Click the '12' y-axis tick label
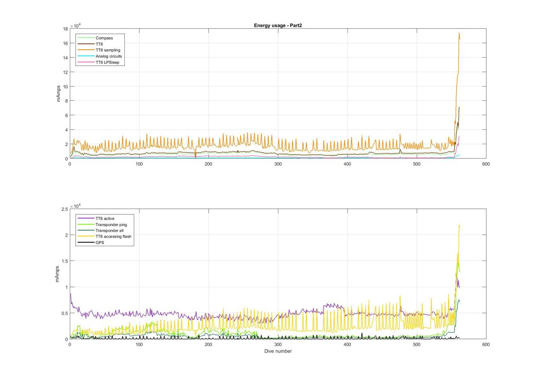537x381 pixels. (x=65, y=72)
